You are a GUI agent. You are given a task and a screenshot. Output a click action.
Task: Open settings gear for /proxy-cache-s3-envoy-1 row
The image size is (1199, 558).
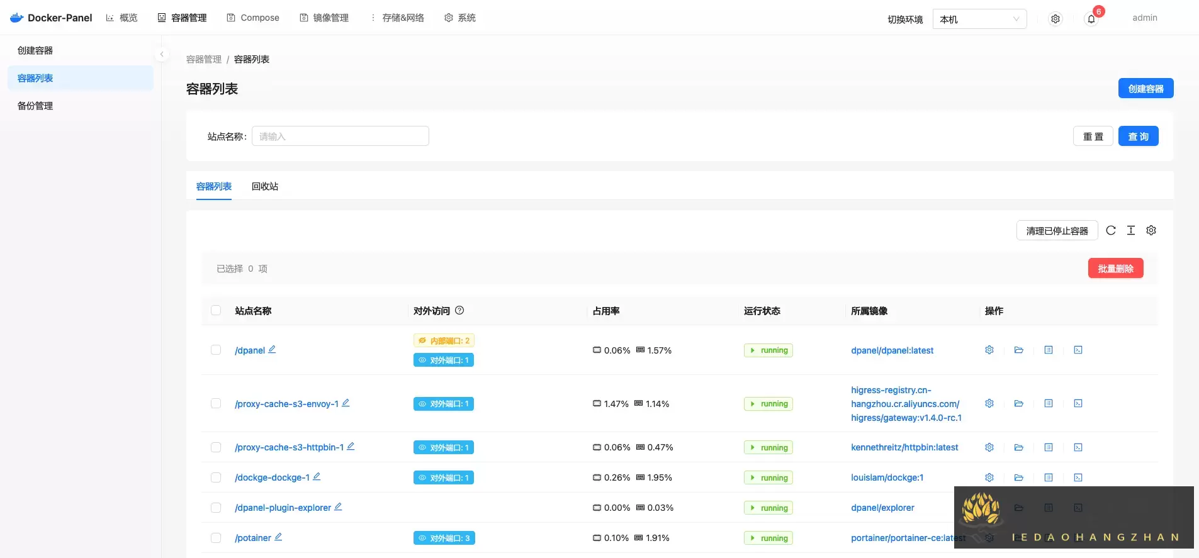989,403
